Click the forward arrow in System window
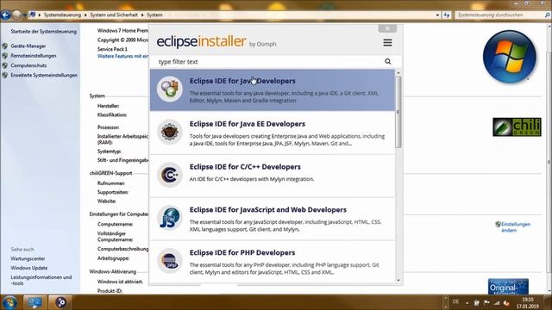 [16, 15]
